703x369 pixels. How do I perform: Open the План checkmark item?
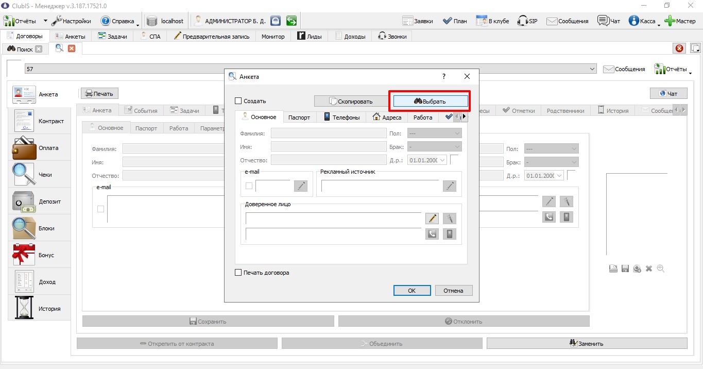(x=455, y=21)
